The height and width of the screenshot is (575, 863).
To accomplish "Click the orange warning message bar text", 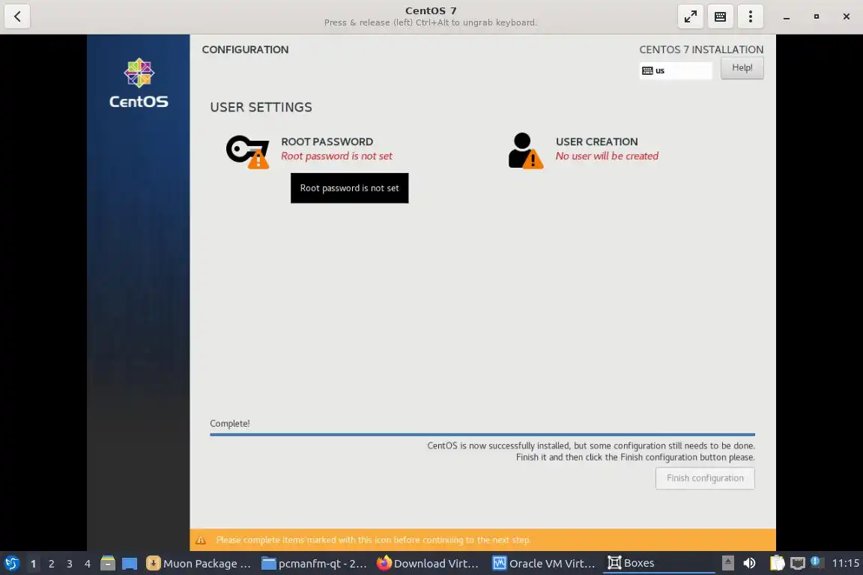I will [373, 541].
